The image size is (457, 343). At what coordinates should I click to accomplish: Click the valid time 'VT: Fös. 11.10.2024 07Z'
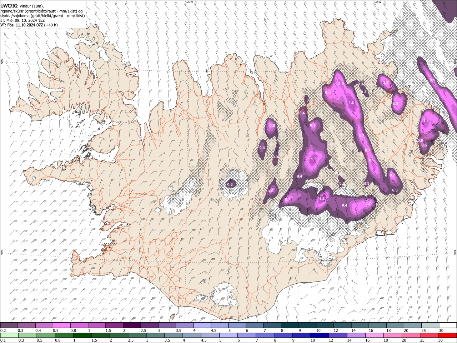pyautogui.click(x=22, y=25)
